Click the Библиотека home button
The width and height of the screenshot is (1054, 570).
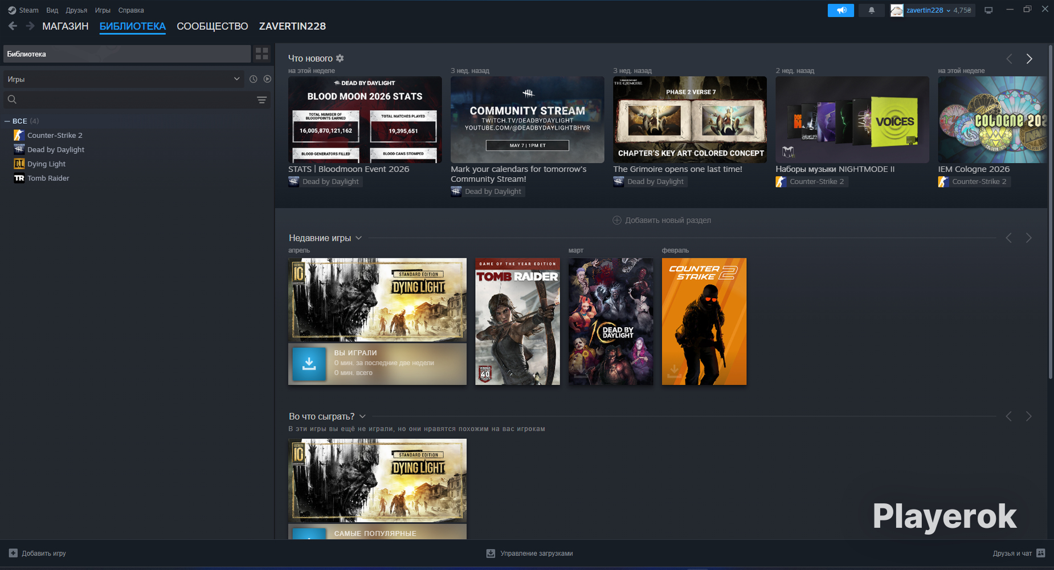click(x=127, y=54)
